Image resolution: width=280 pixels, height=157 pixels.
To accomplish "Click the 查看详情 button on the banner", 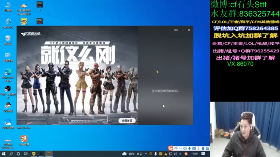I will (127, 121).
